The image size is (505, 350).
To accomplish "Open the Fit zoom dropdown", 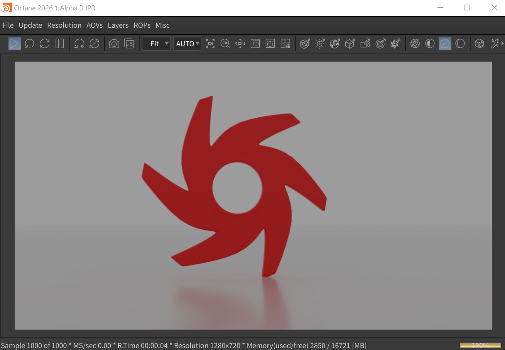I will tap(156, 44).
